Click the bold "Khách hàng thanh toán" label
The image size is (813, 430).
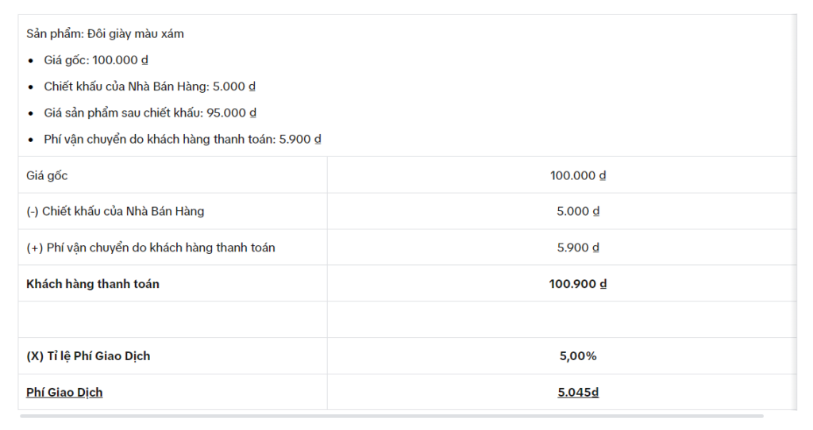coord(93,284)
